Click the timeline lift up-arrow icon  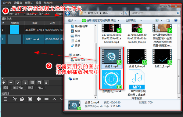(54, 99)
